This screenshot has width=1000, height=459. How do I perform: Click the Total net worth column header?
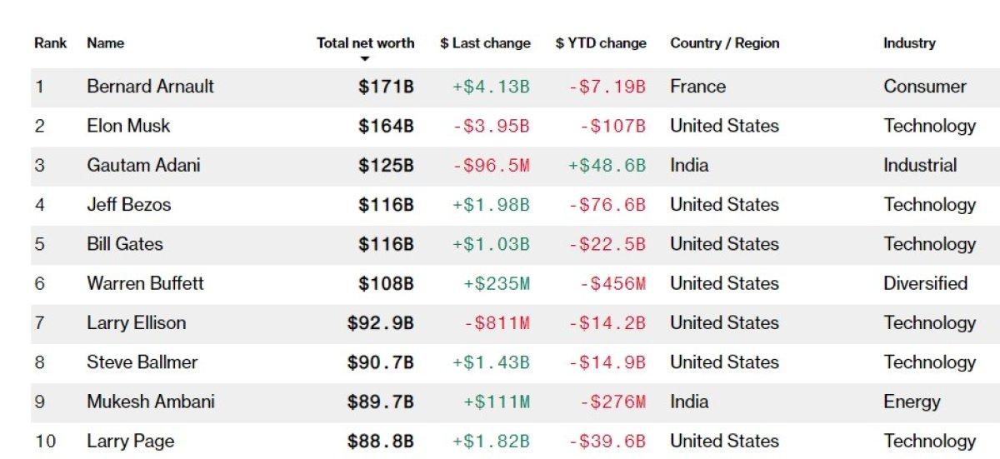[365, 43]
